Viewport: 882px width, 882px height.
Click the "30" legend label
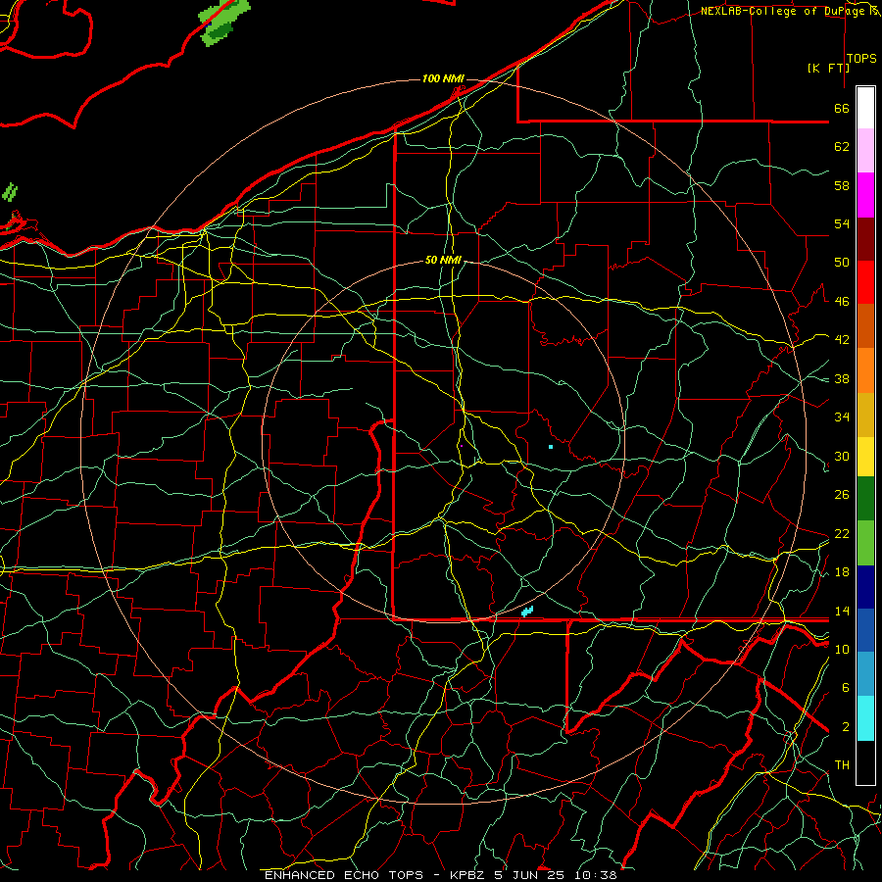[842, 456]
